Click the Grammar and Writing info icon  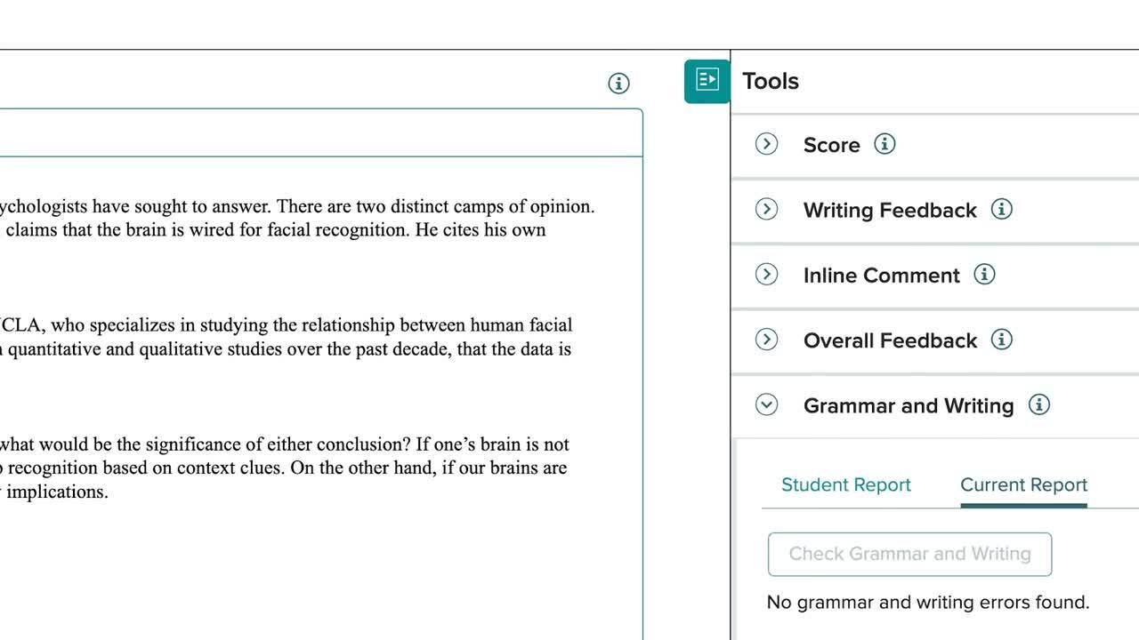coord(1038,404)
